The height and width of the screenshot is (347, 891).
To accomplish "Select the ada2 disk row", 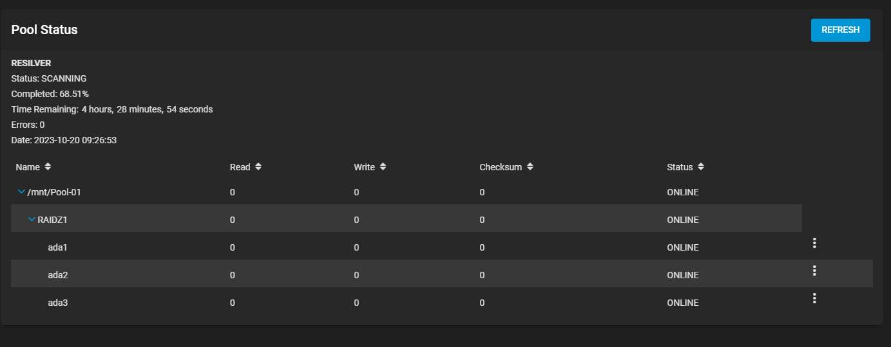I will 57,275.
